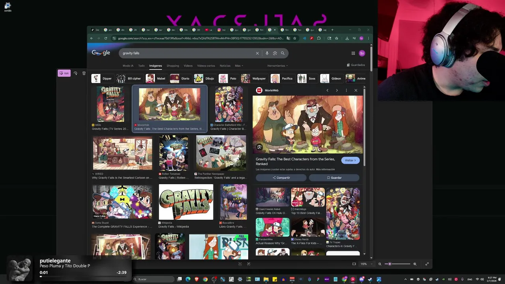Expand the Más dropdown
The height and width of the screenshot is (284, 505).
(239, 66)
